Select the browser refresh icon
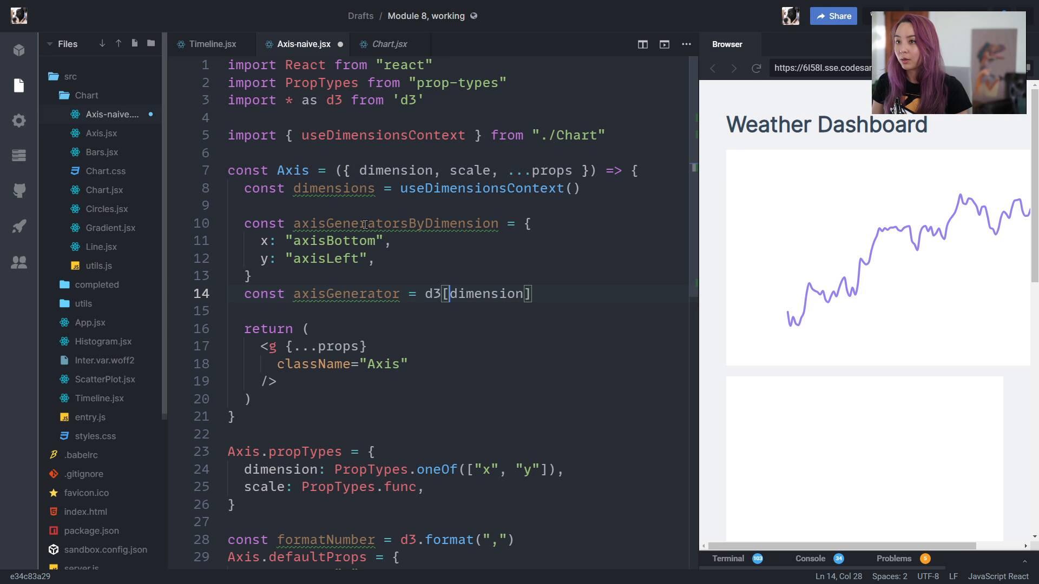The height and width of the screenshot is (584, 1039). pyautogui.click(x=755, y=67)
